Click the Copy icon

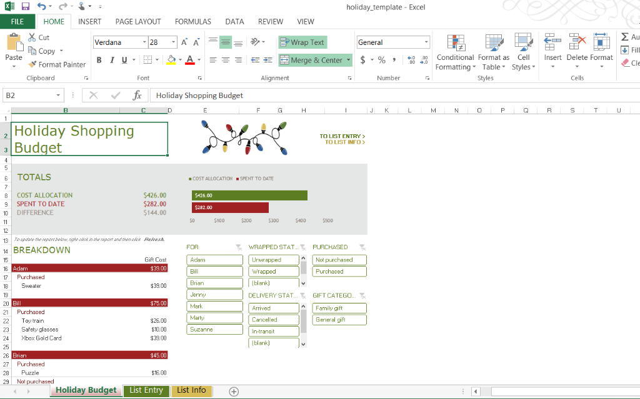pyautogui.click(x=32, y=51)
